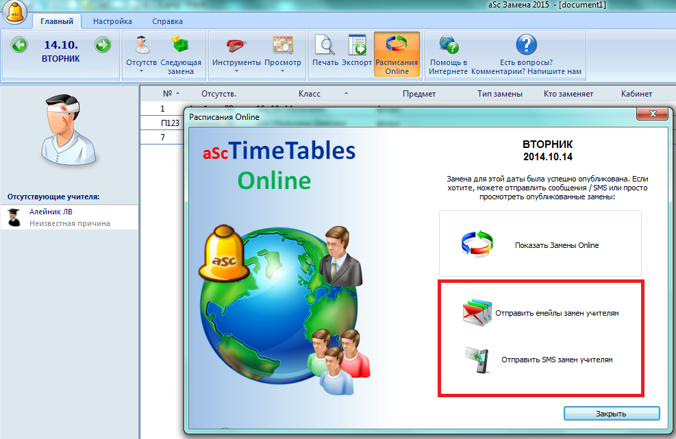Click the mobile phone SMS icon

click(477, 360)
